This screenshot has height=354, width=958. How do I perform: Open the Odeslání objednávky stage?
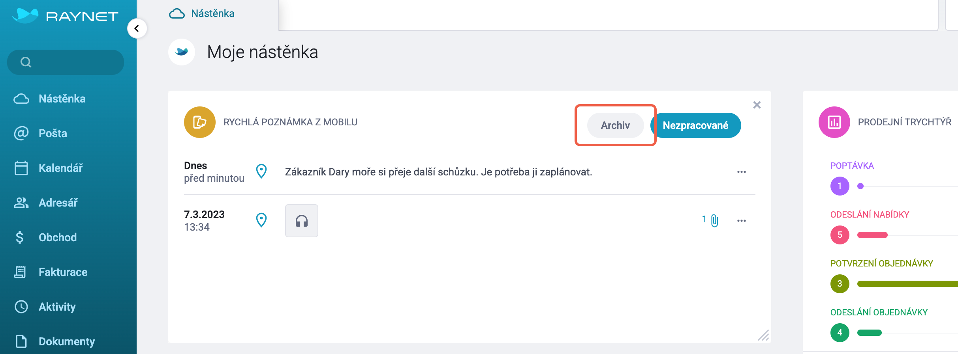[x=879, y=312]
